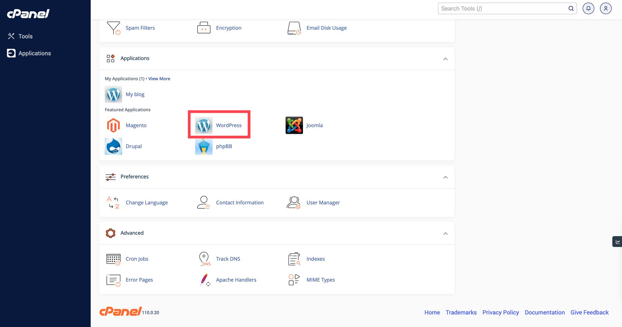Select the Track DNS icon
The height and width of the screenshot is (327, 622).
[x=204, y=259]
